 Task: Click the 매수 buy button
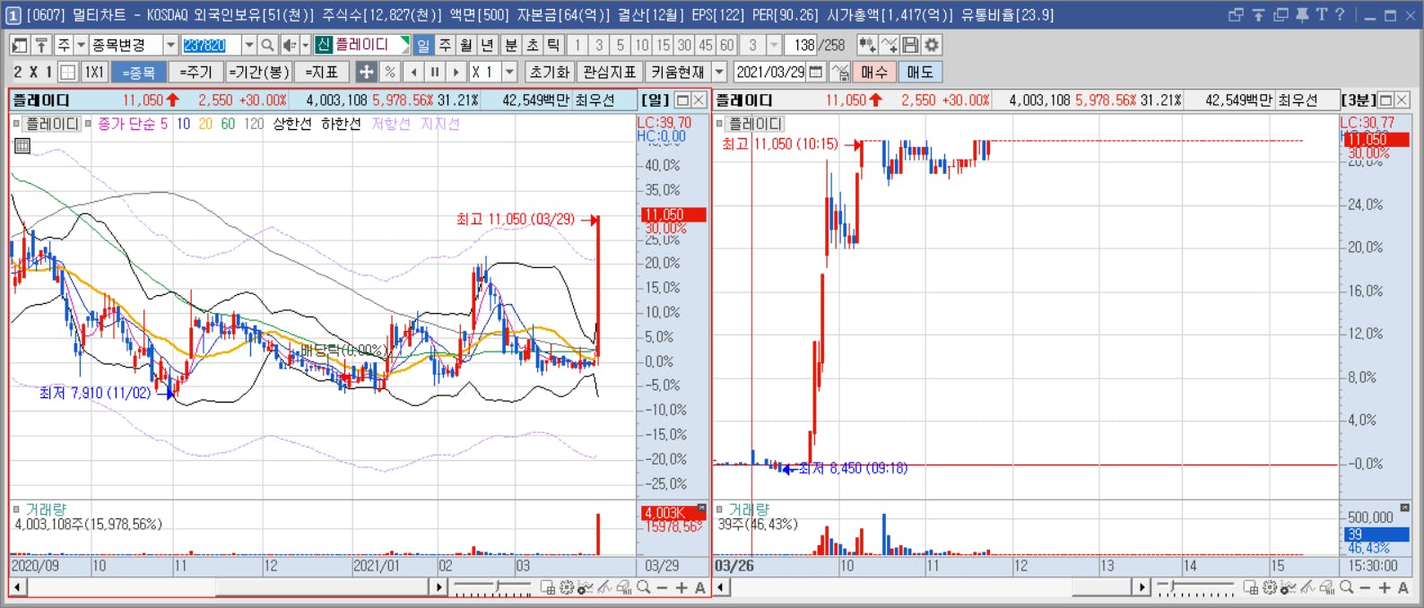[x=873, y=72]
